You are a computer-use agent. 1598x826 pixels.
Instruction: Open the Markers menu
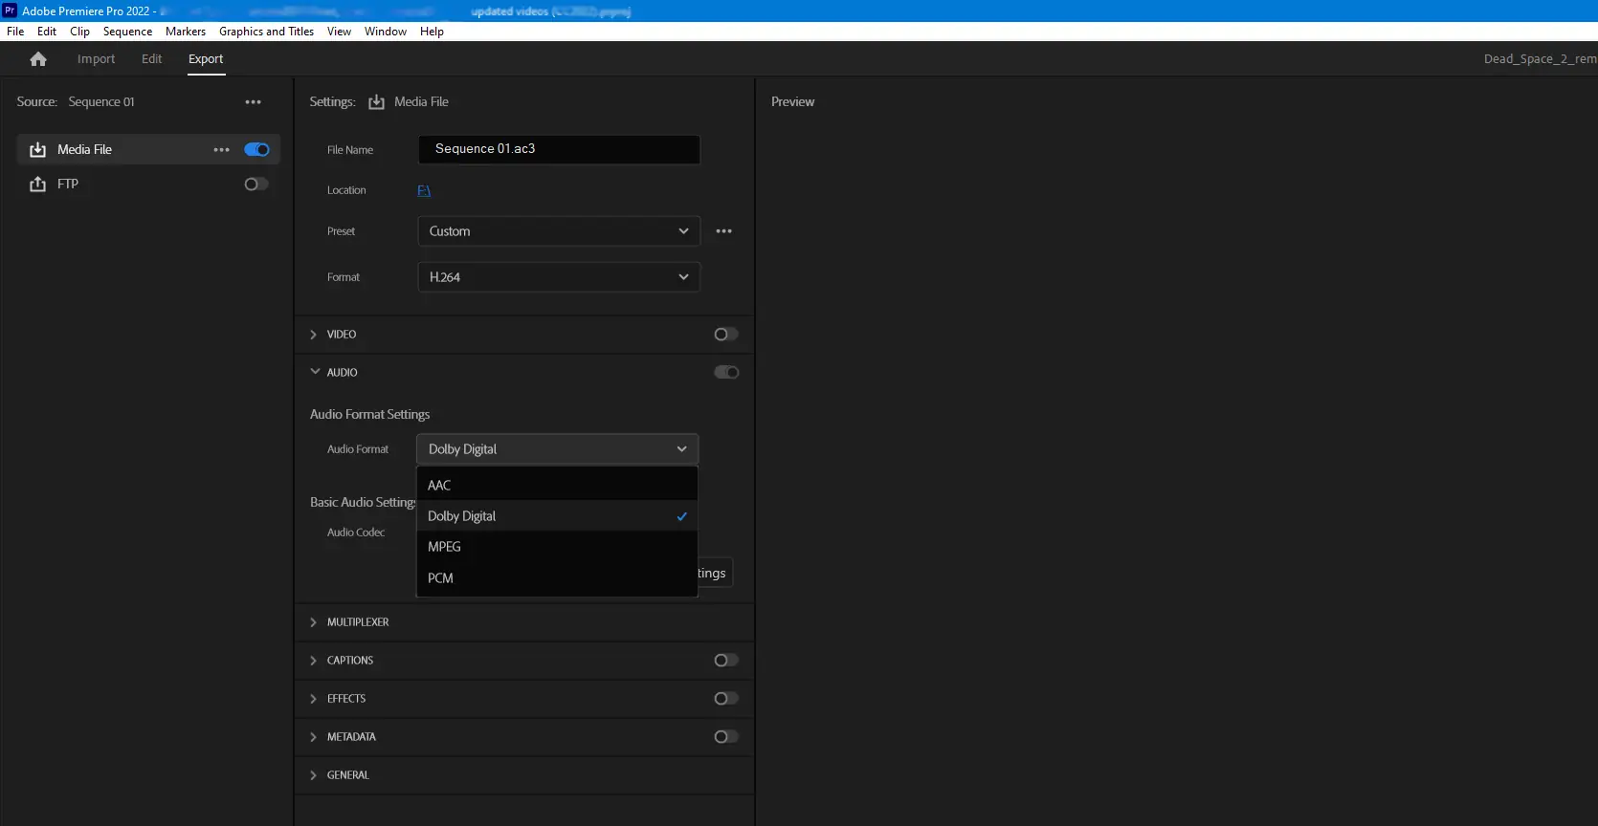click(186, 32)
